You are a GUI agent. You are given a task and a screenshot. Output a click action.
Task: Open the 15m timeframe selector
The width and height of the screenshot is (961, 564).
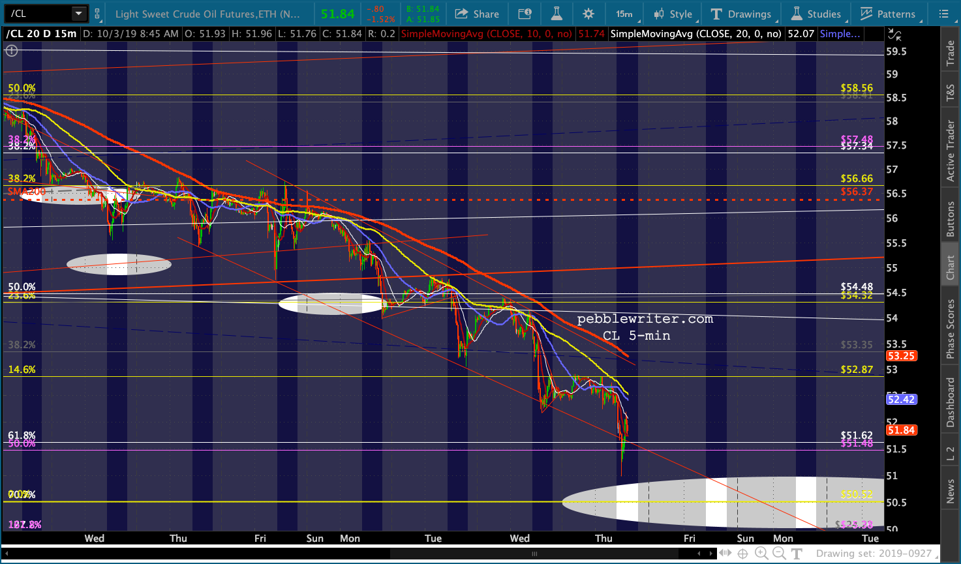pos(624,14)
